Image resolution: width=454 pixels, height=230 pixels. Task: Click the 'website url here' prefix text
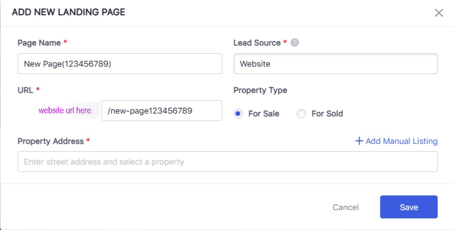point(65,111)
